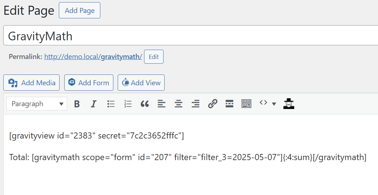Apply italic formatting
378x195 pixels.
click(x=94, y=104)
